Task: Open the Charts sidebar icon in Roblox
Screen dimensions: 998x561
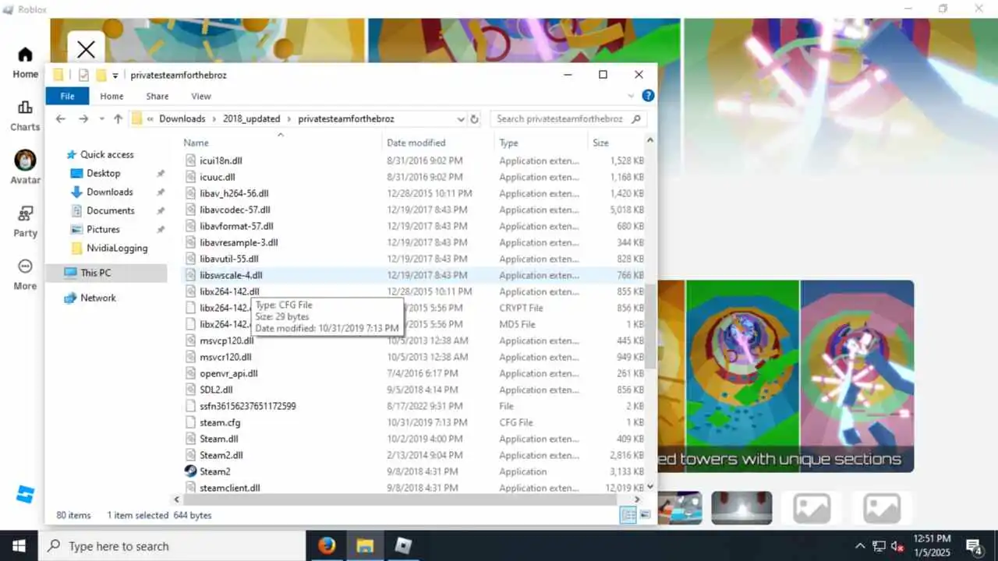Action: [25, 108]
